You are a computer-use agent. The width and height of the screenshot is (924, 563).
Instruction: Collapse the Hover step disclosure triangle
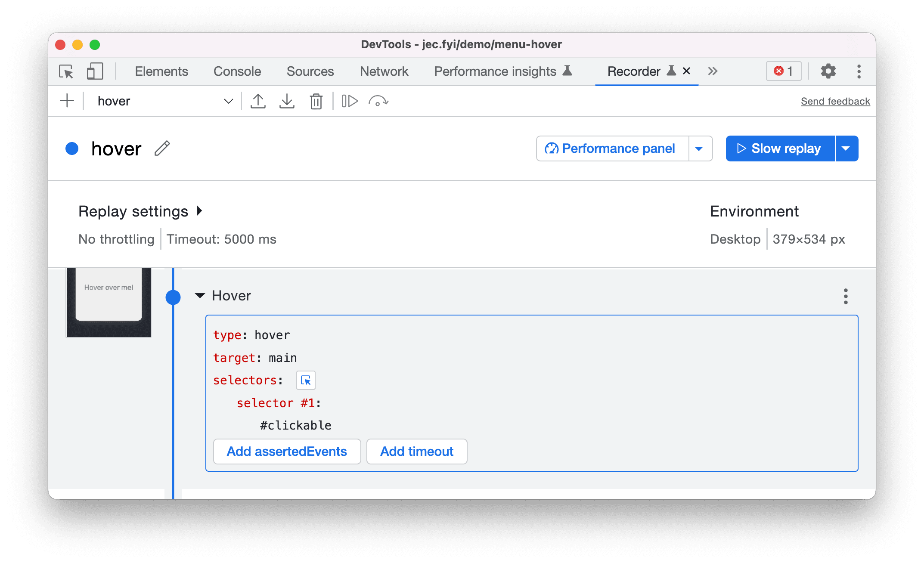pos(202,295)
